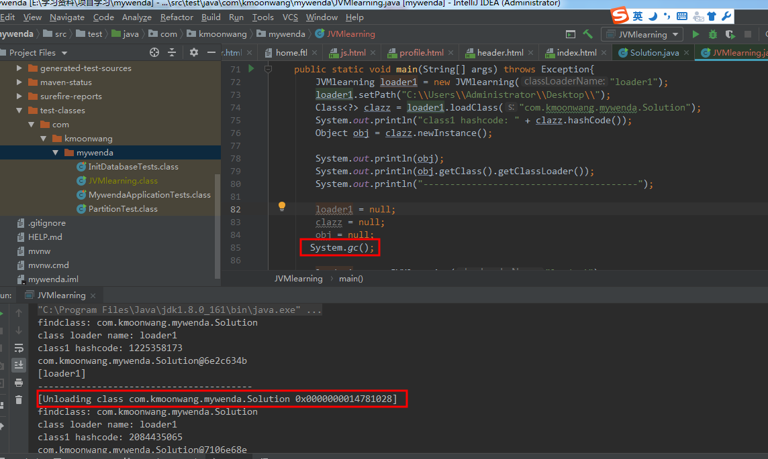
Task: Collapse the mywenda folder in tree
Action: tap(55, 153)
